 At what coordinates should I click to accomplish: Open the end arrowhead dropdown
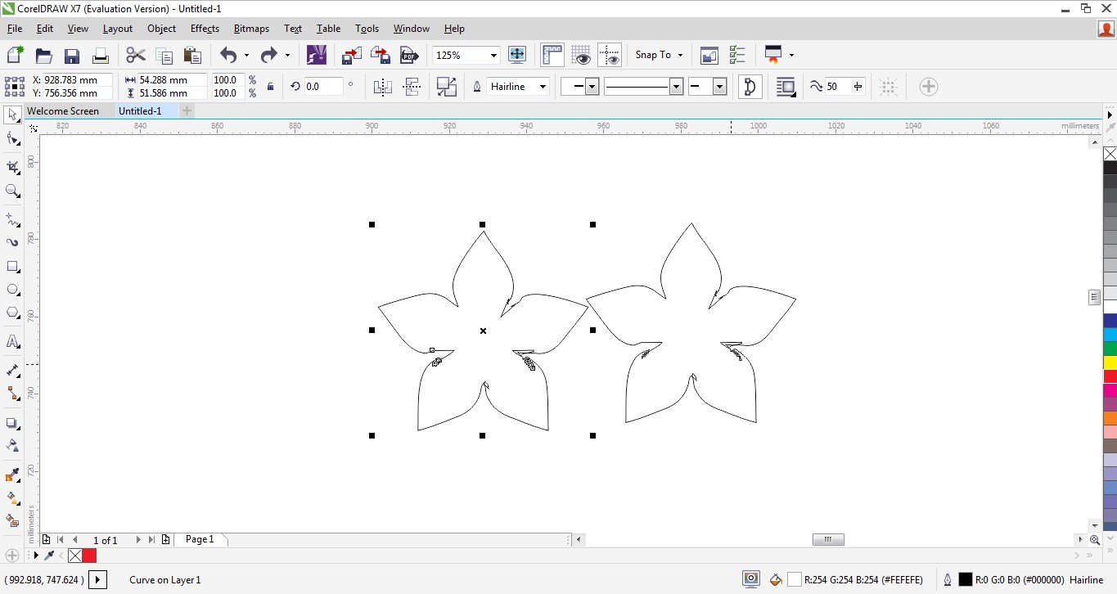719,87
